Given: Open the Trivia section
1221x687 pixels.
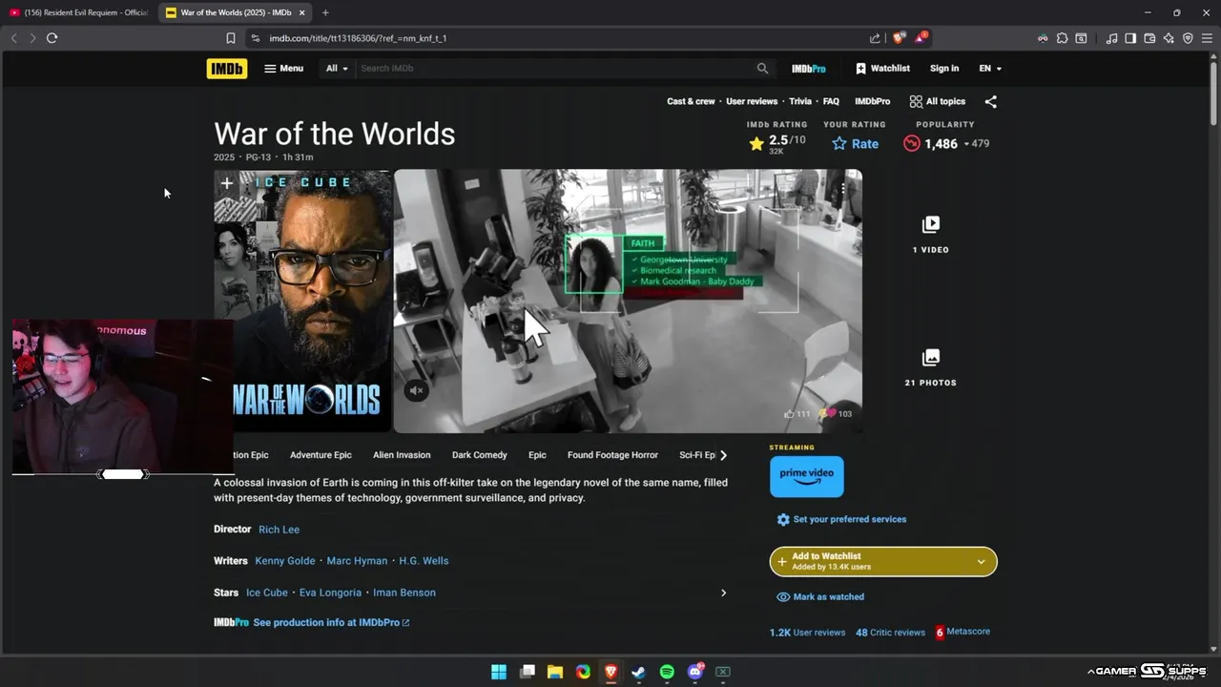Looking at the screenshot, I should coord(800,101).
